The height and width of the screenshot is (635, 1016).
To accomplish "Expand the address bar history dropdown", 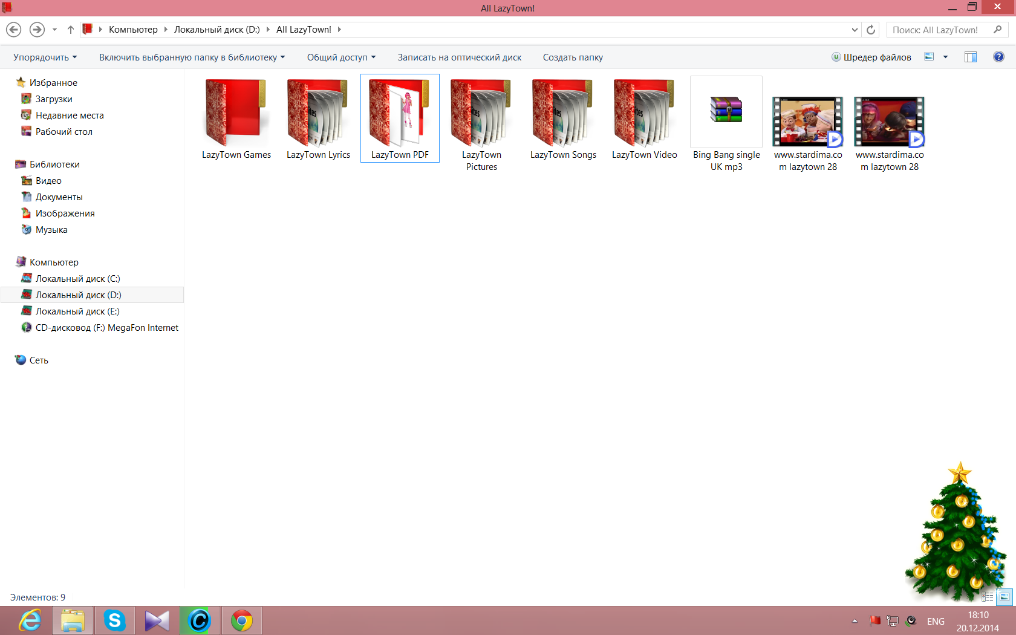I will point(855,30).
